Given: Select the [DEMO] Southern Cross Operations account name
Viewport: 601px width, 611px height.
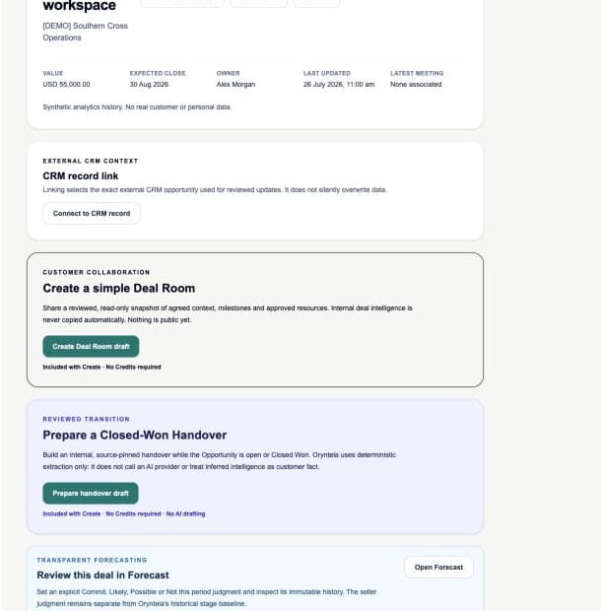Looking at the screenshot, I should (x=86, y=32).
